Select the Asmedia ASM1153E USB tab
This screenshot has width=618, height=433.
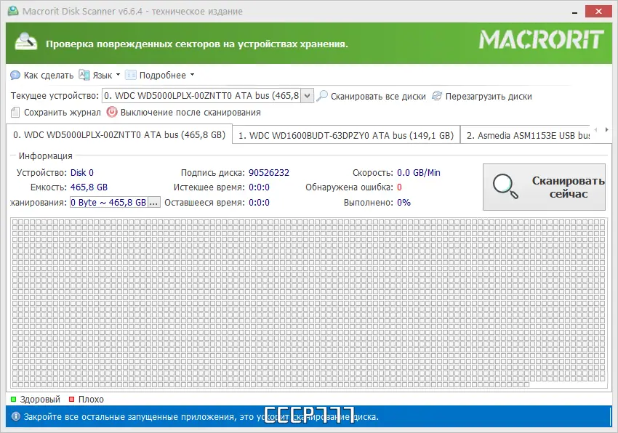[x=534, y=134]
